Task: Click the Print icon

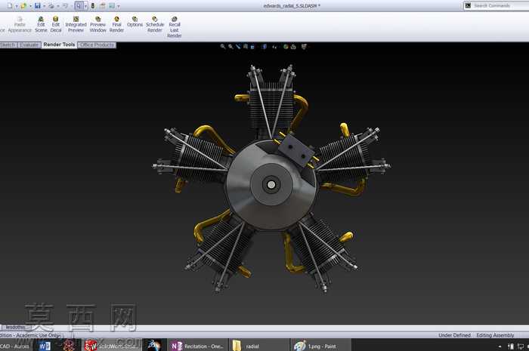Action: click(51, 6)
